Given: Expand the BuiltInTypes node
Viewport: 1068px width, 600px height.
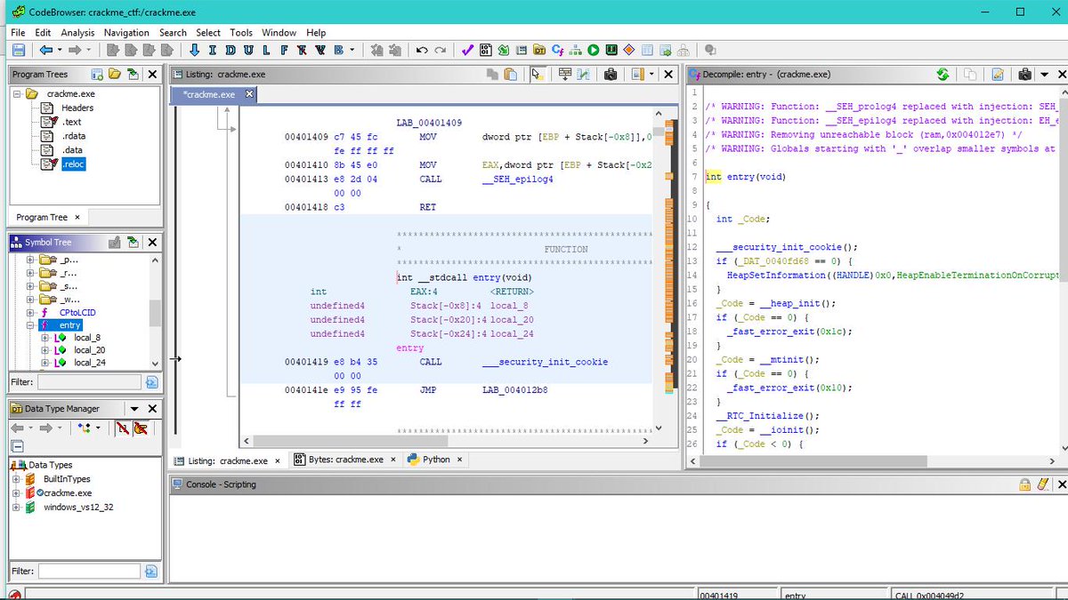Looking at the screenshot, I should (17, 479).
